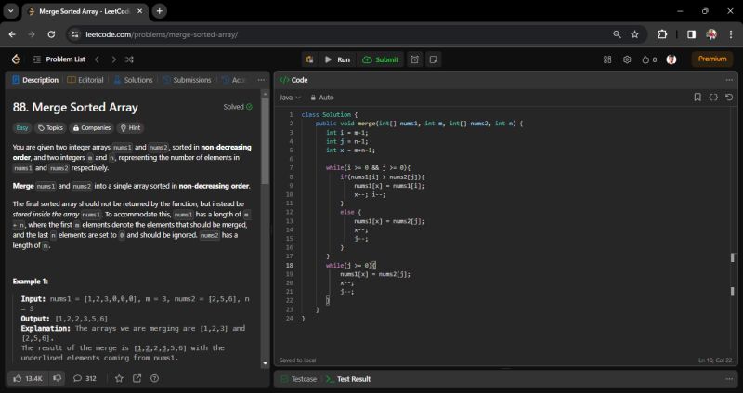Open the LeetCode profile avatar
Screen dimensions: 743x393
click(x=671, y=59)
